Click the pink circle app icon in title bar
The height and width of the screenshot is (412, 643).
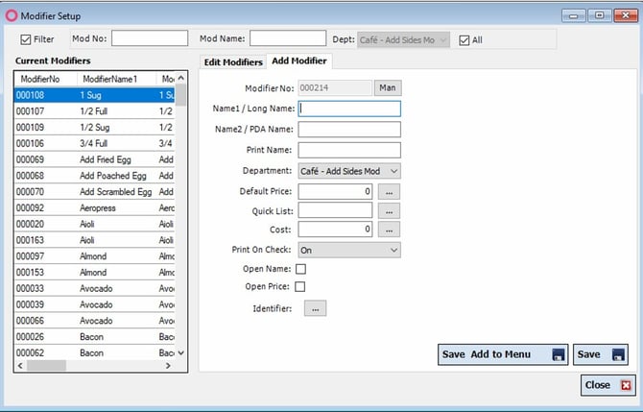coord(12,16)
